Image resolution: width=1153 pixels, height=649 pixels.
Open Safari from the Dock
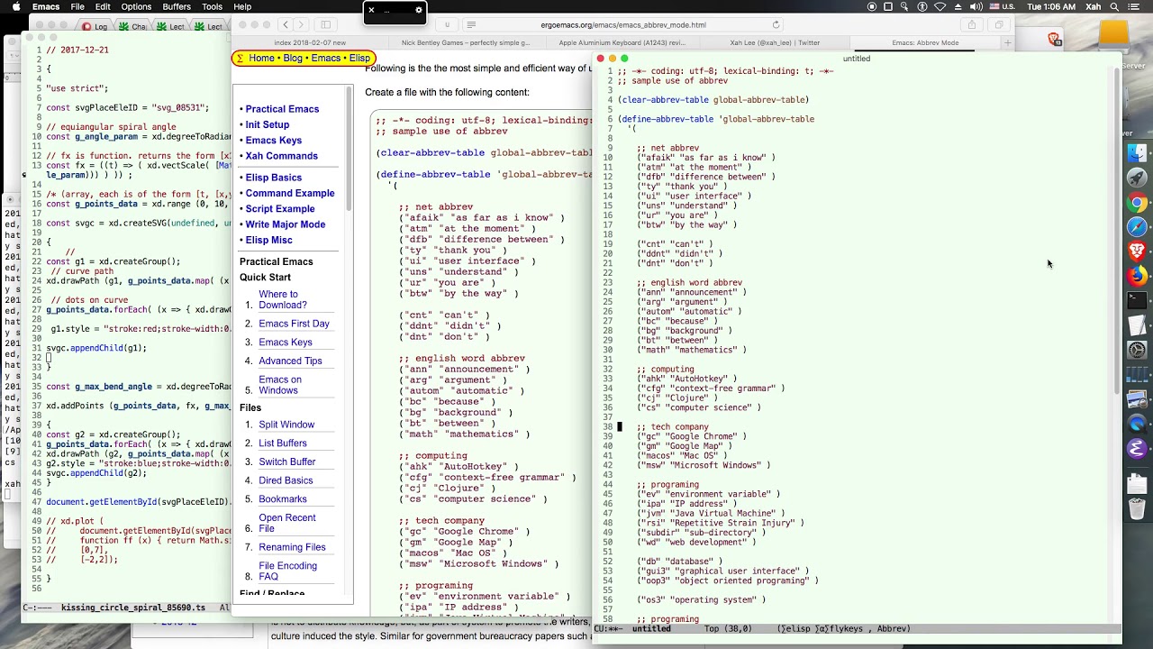coord(1137,227)
